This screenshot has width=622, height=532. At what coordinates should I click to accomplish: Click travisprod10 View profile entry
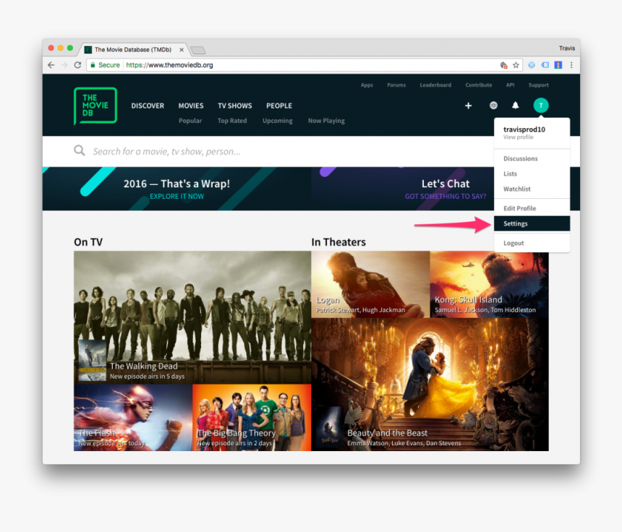click(x=532, y=133)
